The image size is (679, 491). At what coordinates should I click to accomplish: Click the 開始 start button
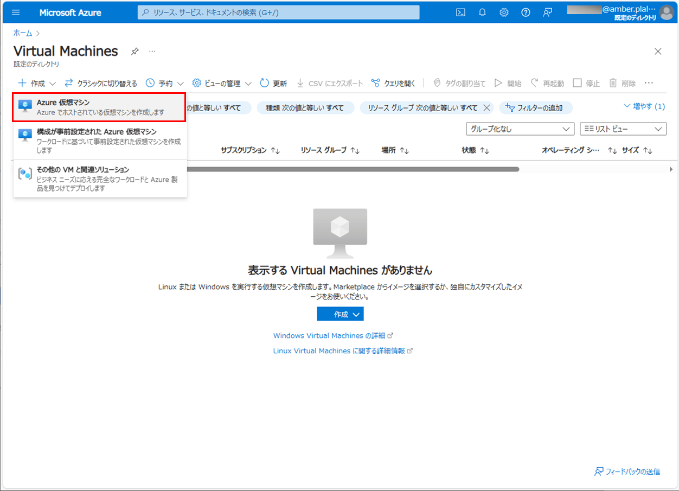pyautogui.click(x=508, y=84)
